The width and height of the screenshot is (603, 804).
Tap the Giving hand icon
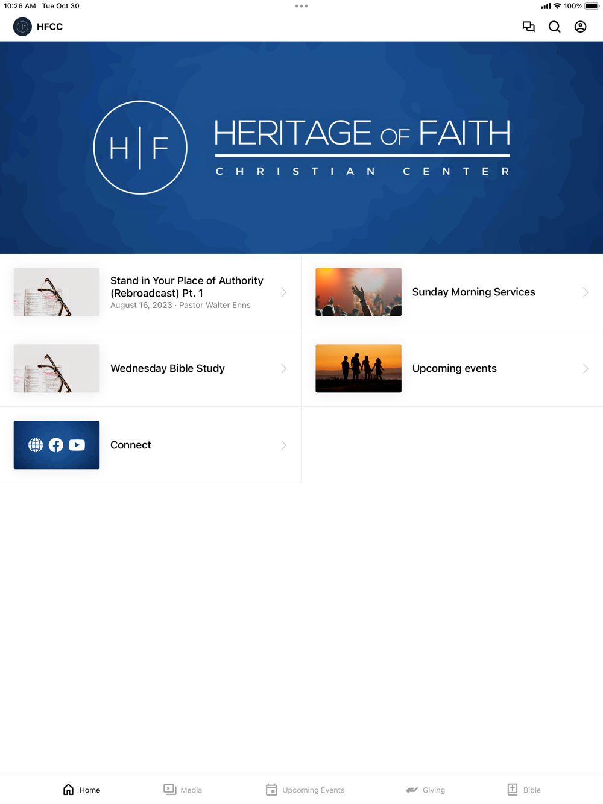click(412, 790)
